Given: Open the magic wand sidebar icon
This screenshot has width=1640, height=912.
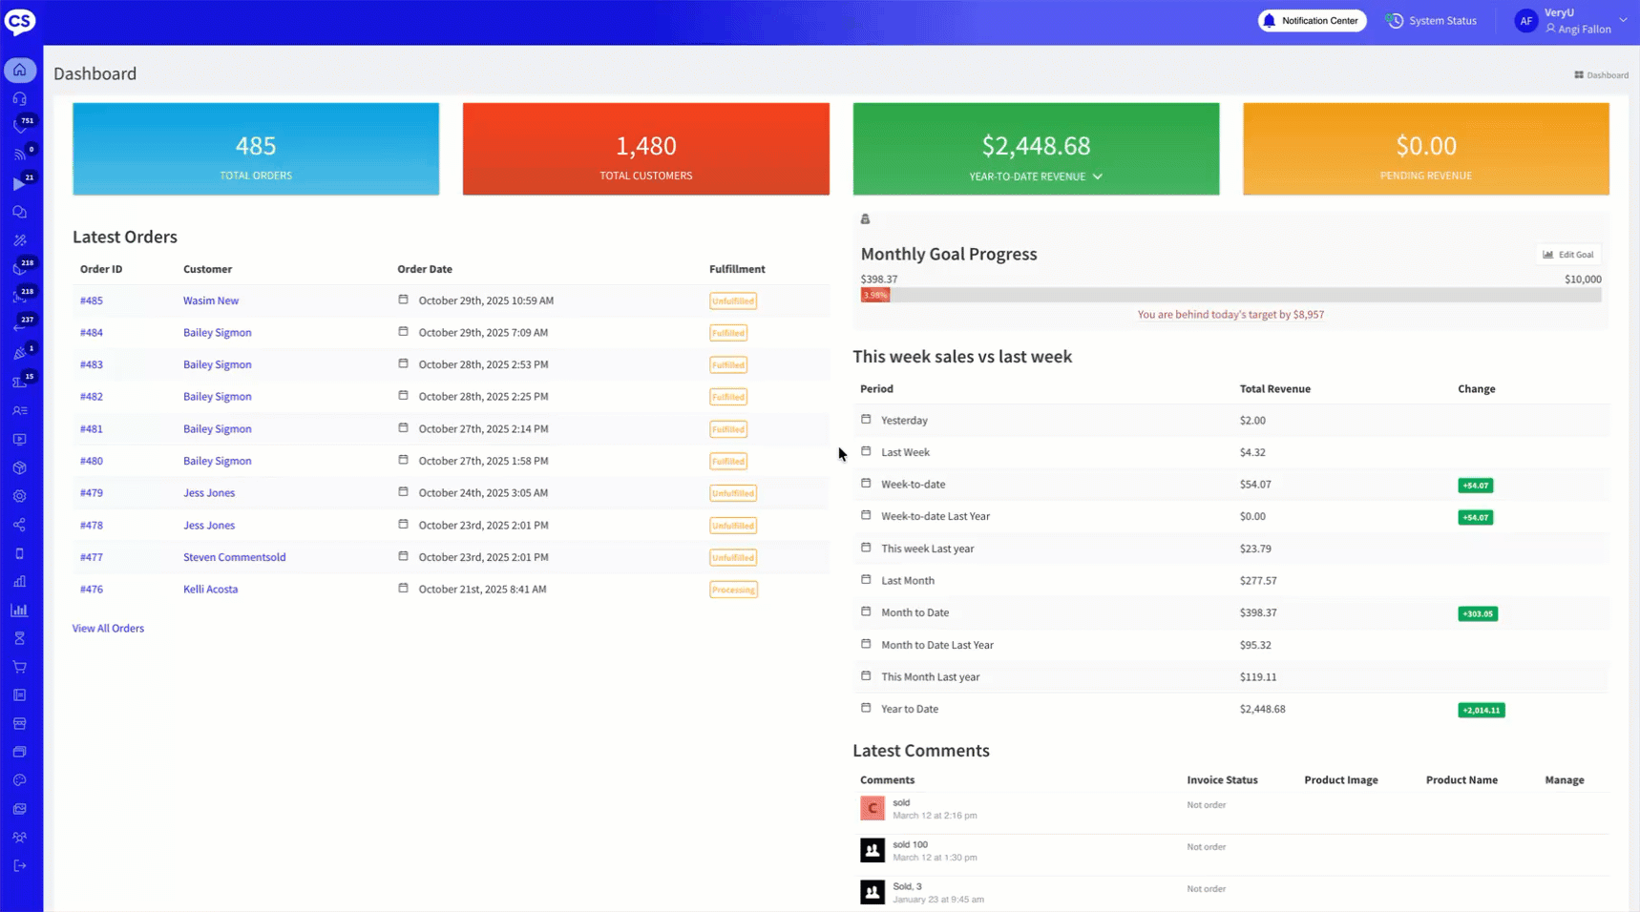Looking at the screenshot, I should (x=20, y=240).
